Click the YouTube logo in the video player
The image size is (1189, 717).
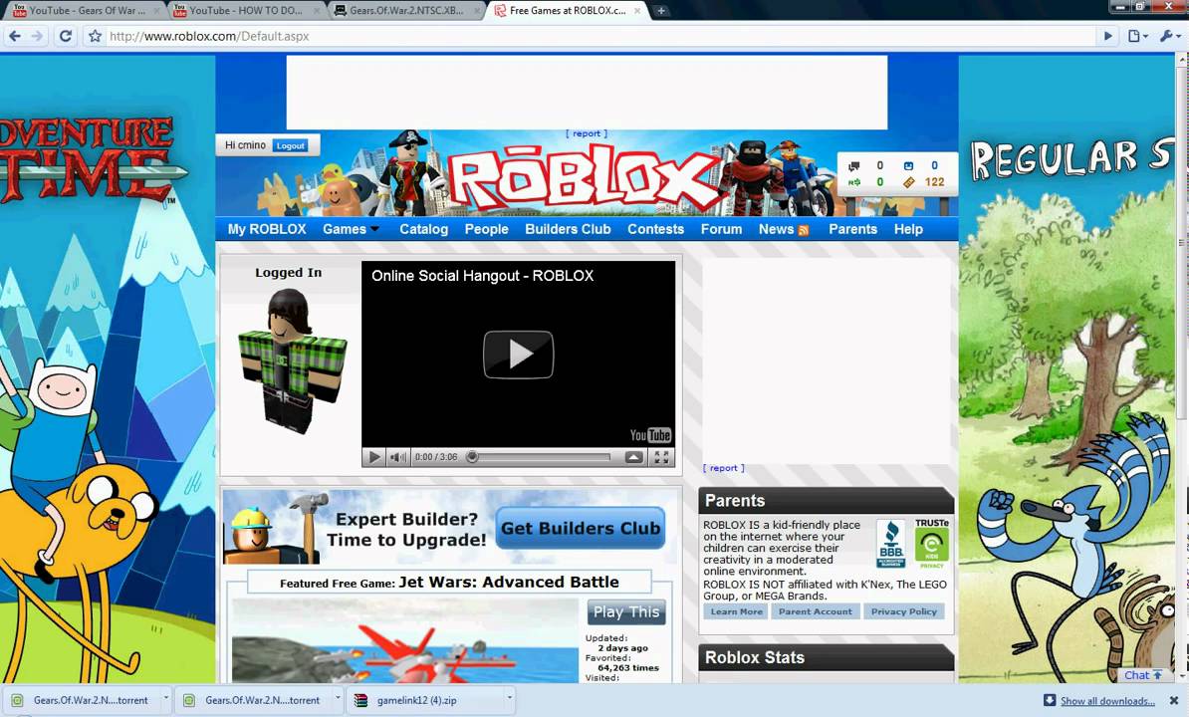point(650,435)
